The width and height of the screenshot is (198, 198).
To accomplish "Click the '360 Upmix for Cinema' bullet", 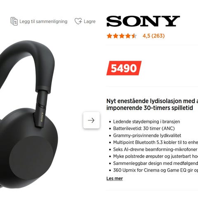I will coord(156,170).
